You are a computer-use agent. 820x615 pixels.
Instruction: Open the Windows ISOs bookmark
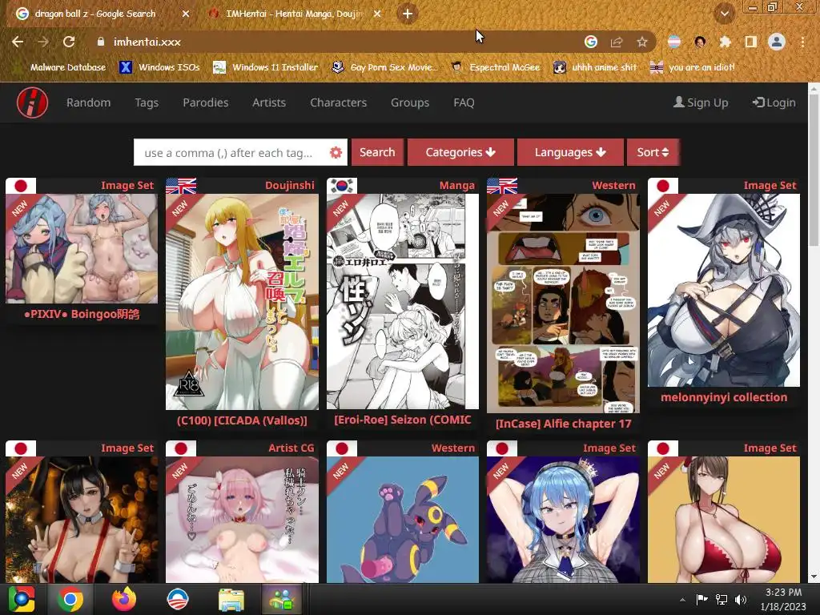(159, 67)
